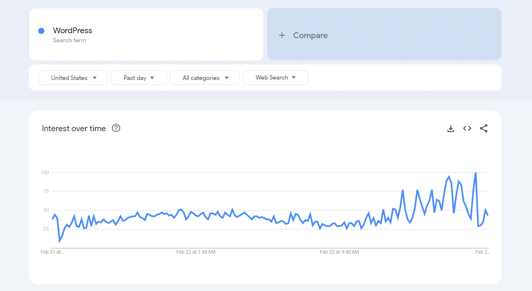Image resolution: width=532 pixels, height=291 pixels.
Task: Click the Feb 22 at 9:40 AM label
Action: pyautogui.click(x=339, y=252)
